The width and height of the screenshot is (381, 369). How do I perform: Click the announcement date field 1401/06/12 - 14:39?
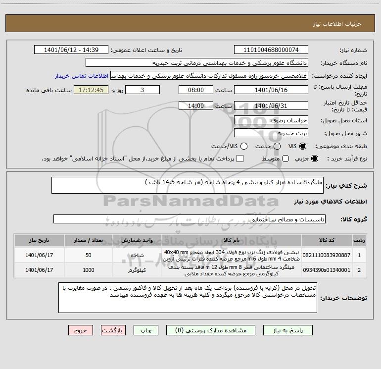(71, 50)
